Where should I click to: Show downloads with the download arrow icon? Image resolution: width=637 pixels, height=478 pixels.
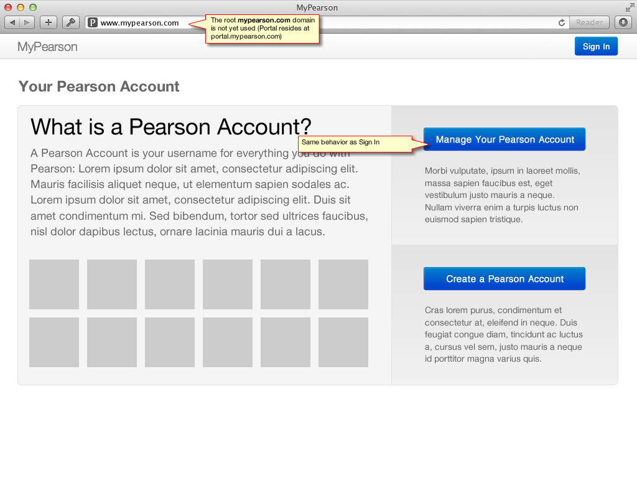click(x=623, y=22)
